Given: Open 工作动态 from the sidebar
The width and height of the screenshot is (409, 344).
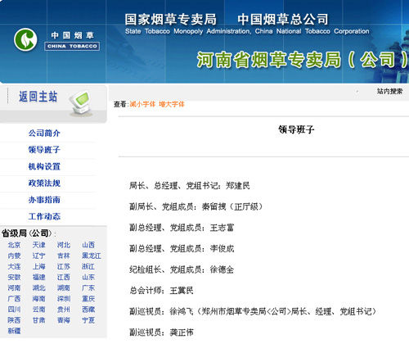Looking at the screenshot, I should (x=44, y=216).
